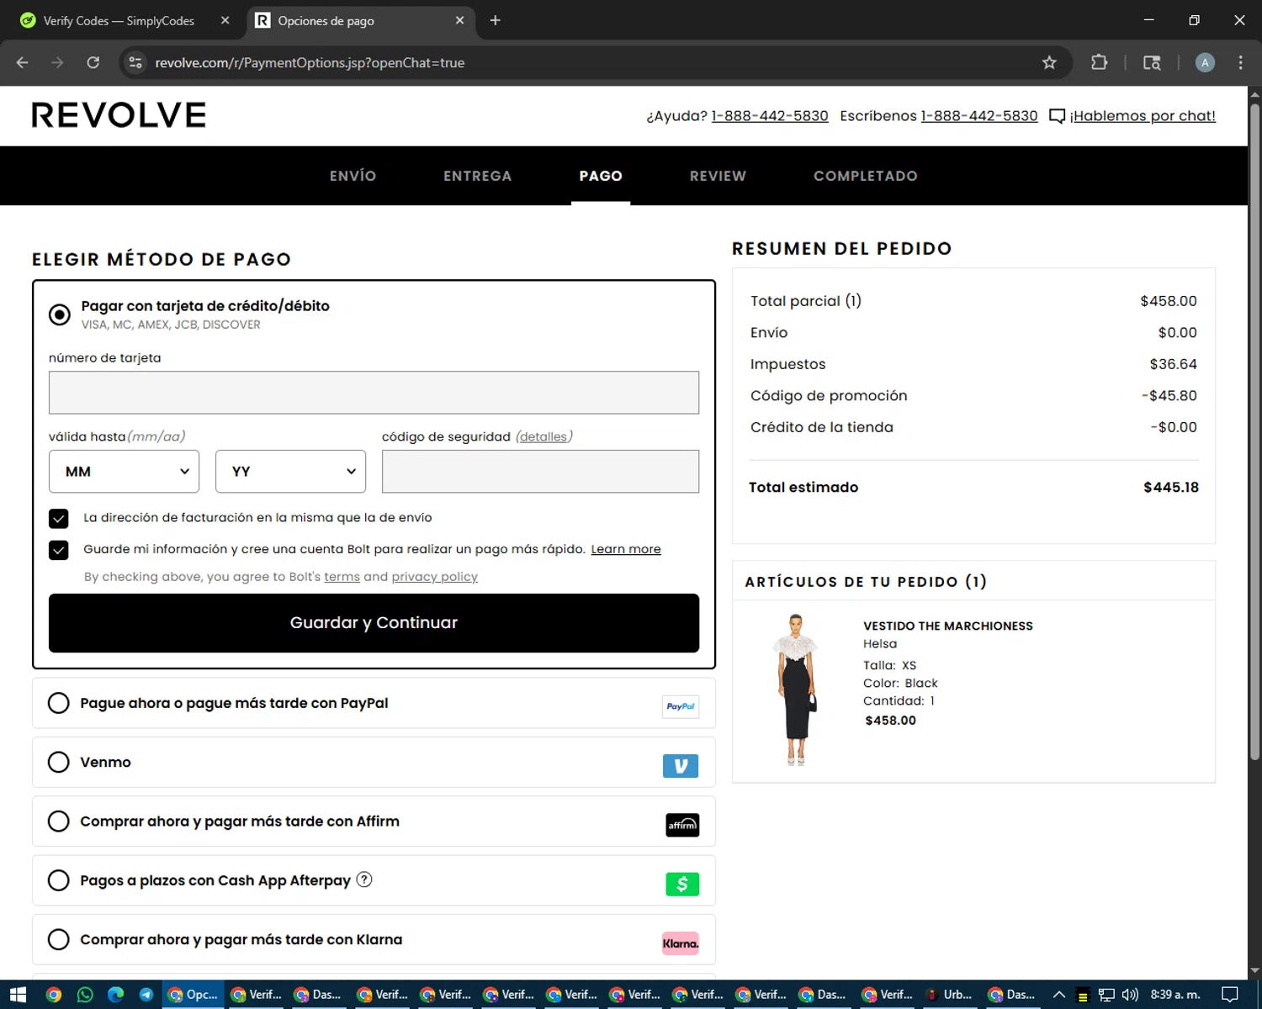Show hidden system tray icons
This screenshot has height=1009, width=1262.
(1059, 995)
